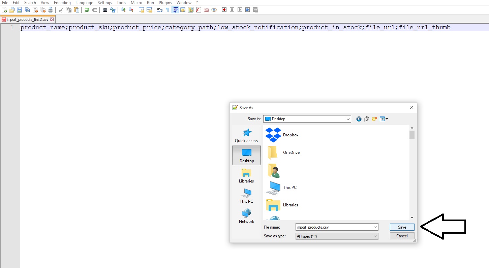Go back to last folder visited
Viewport: 489px width, 268px height.
(359, 119)
